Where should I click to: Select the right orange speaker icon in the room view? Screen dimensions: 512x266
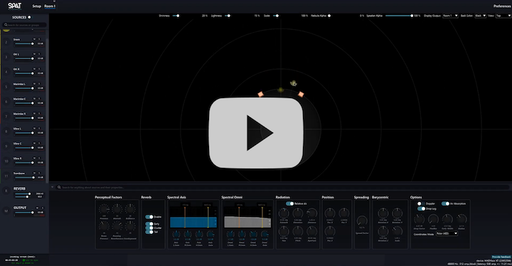coord(301,94)
